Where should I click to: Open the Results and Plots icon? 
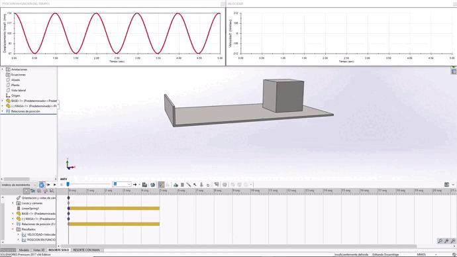pyautogui.click(x=217, y=184)
